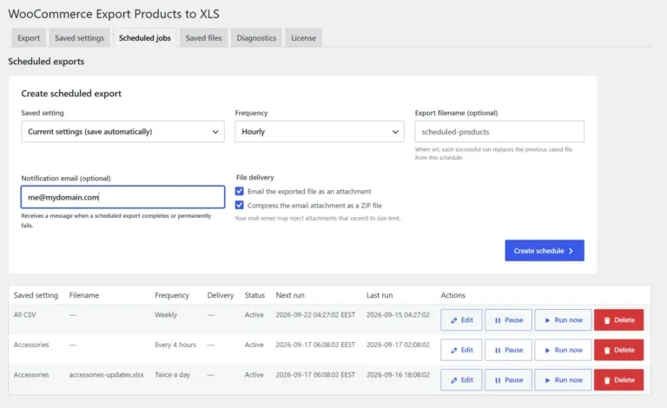This screenshot has height=408, width=667.
Task: Click pause icon in Every 4 hours row
Action: [498, 350]
